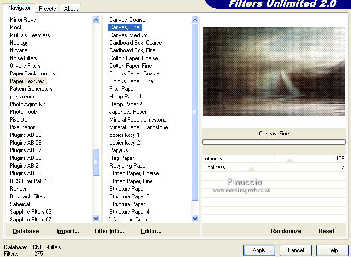351x257 pixels.
Task: Switch to the Presets tab
Action: point(47,9)
